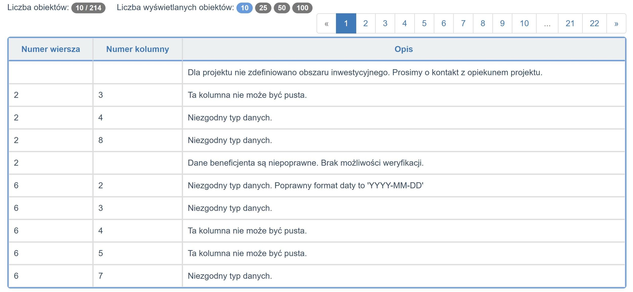
Task: Open page 2 of results
Action: coord(365,24)
